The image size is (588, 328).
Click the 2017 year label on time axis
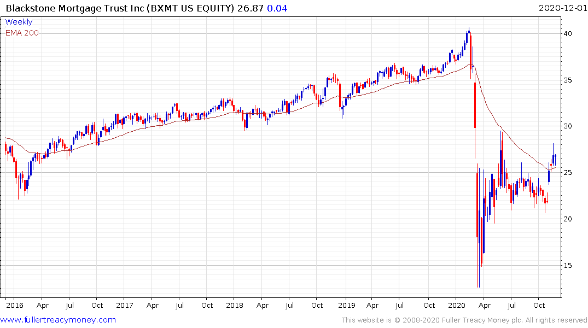125,306
